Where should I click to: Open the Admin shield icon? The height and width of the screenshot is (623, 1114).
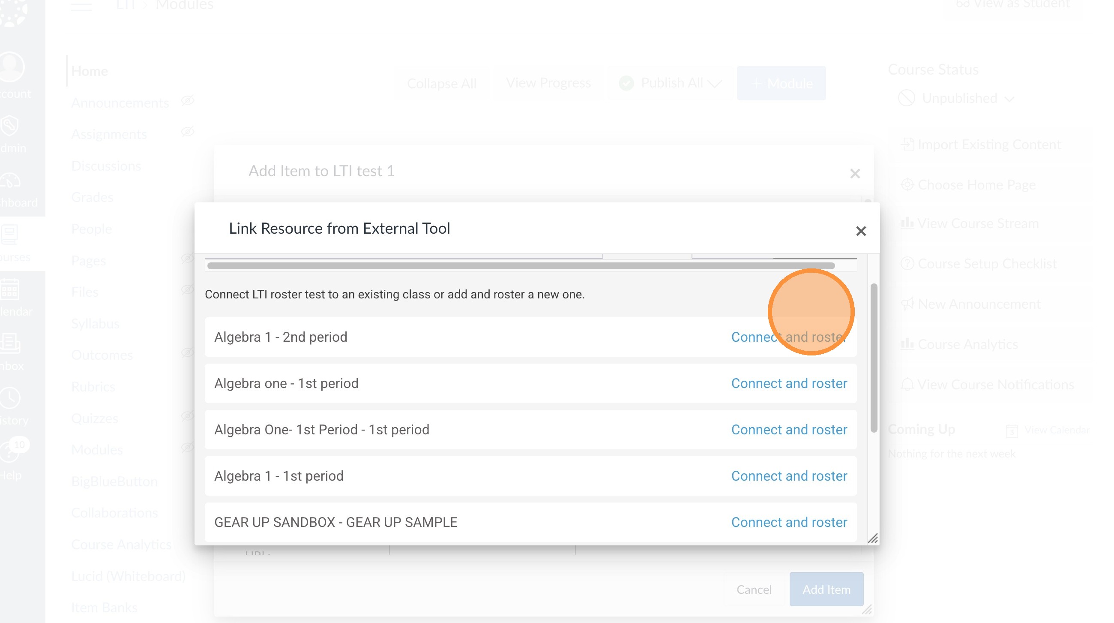[x=9, y=126]
